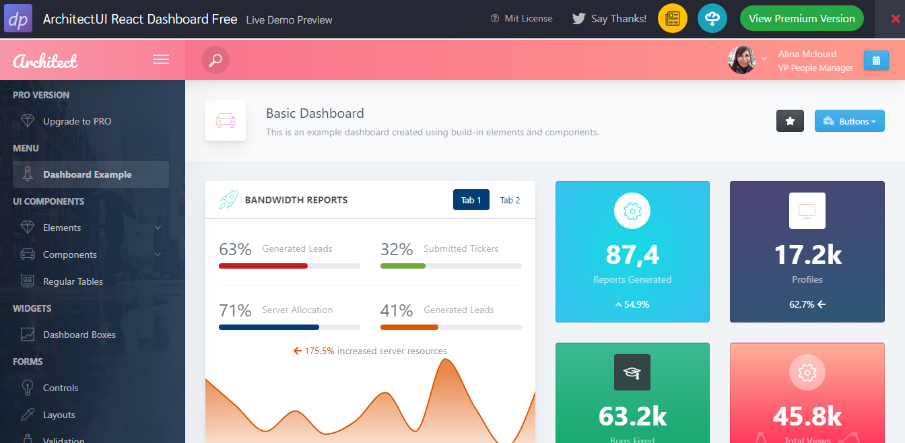The image size is (905, 443).
Task: Click the gear icon on Reports Generated card
Action: 632,211
